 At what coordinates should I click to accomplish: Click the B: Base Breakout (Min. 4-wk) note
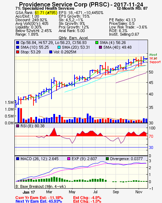41,186
